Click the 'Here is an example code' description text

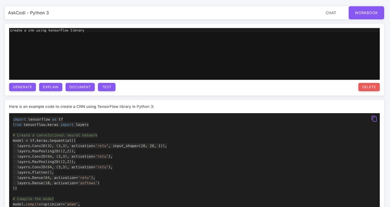pos(82,107)
